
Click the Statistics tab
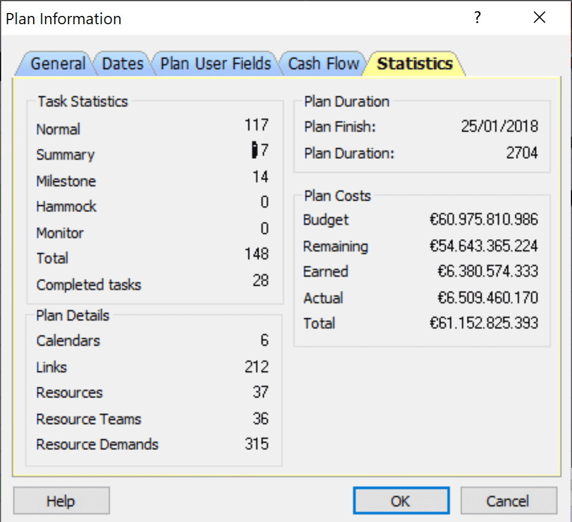click(x=415, y=64)
